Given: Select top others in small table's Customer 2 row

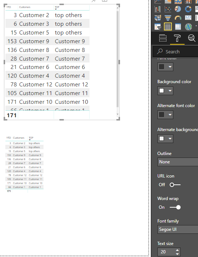Looking at the screenshot, I should (34, 143).
